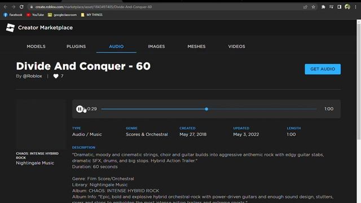Open the Chrome three-dot menu

pyautogui.click(x=355, y=7)
